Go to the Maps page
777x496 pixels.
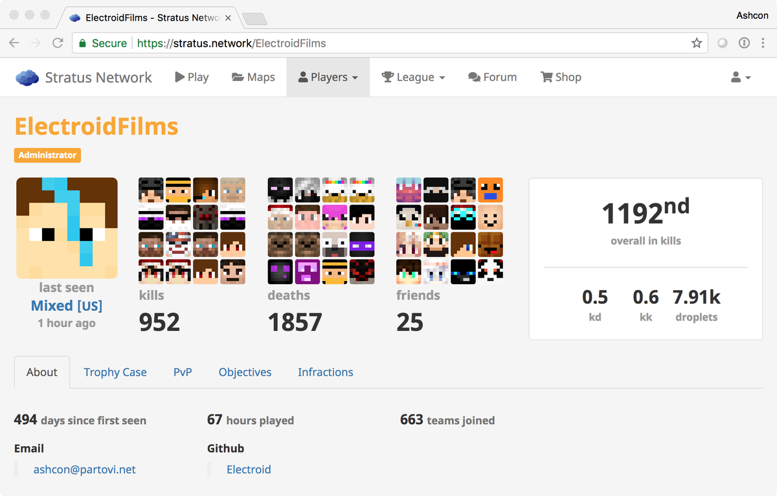pos(253,77)
